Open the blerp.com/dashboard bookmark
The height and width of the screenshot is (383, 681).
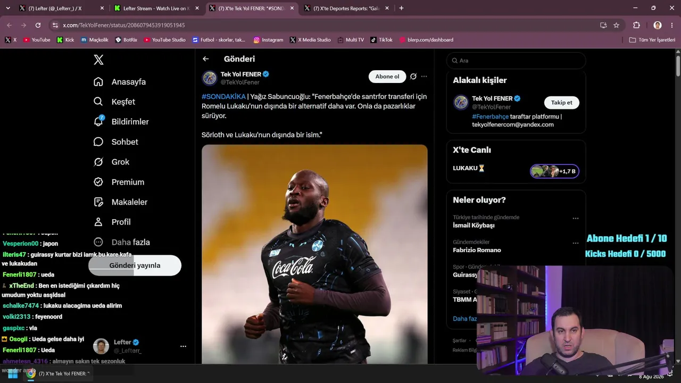426,40
